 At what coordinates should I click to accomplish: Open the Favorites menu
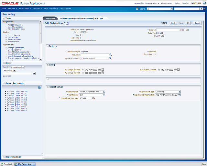(x=38, y=8)
